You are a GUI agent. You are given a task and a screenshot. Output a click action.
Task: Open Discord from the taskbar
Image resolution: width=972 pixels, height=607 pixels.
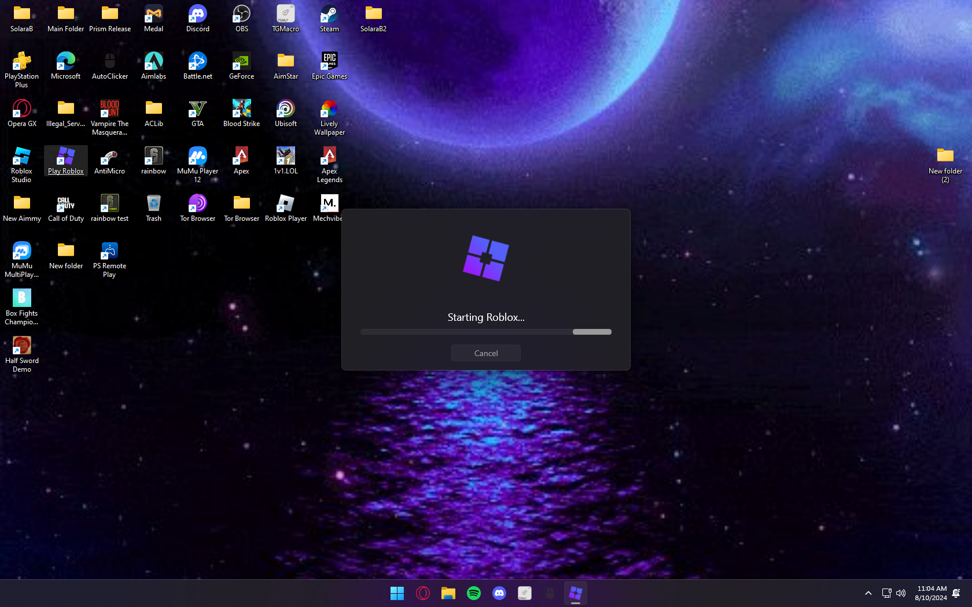pos(499,593)
